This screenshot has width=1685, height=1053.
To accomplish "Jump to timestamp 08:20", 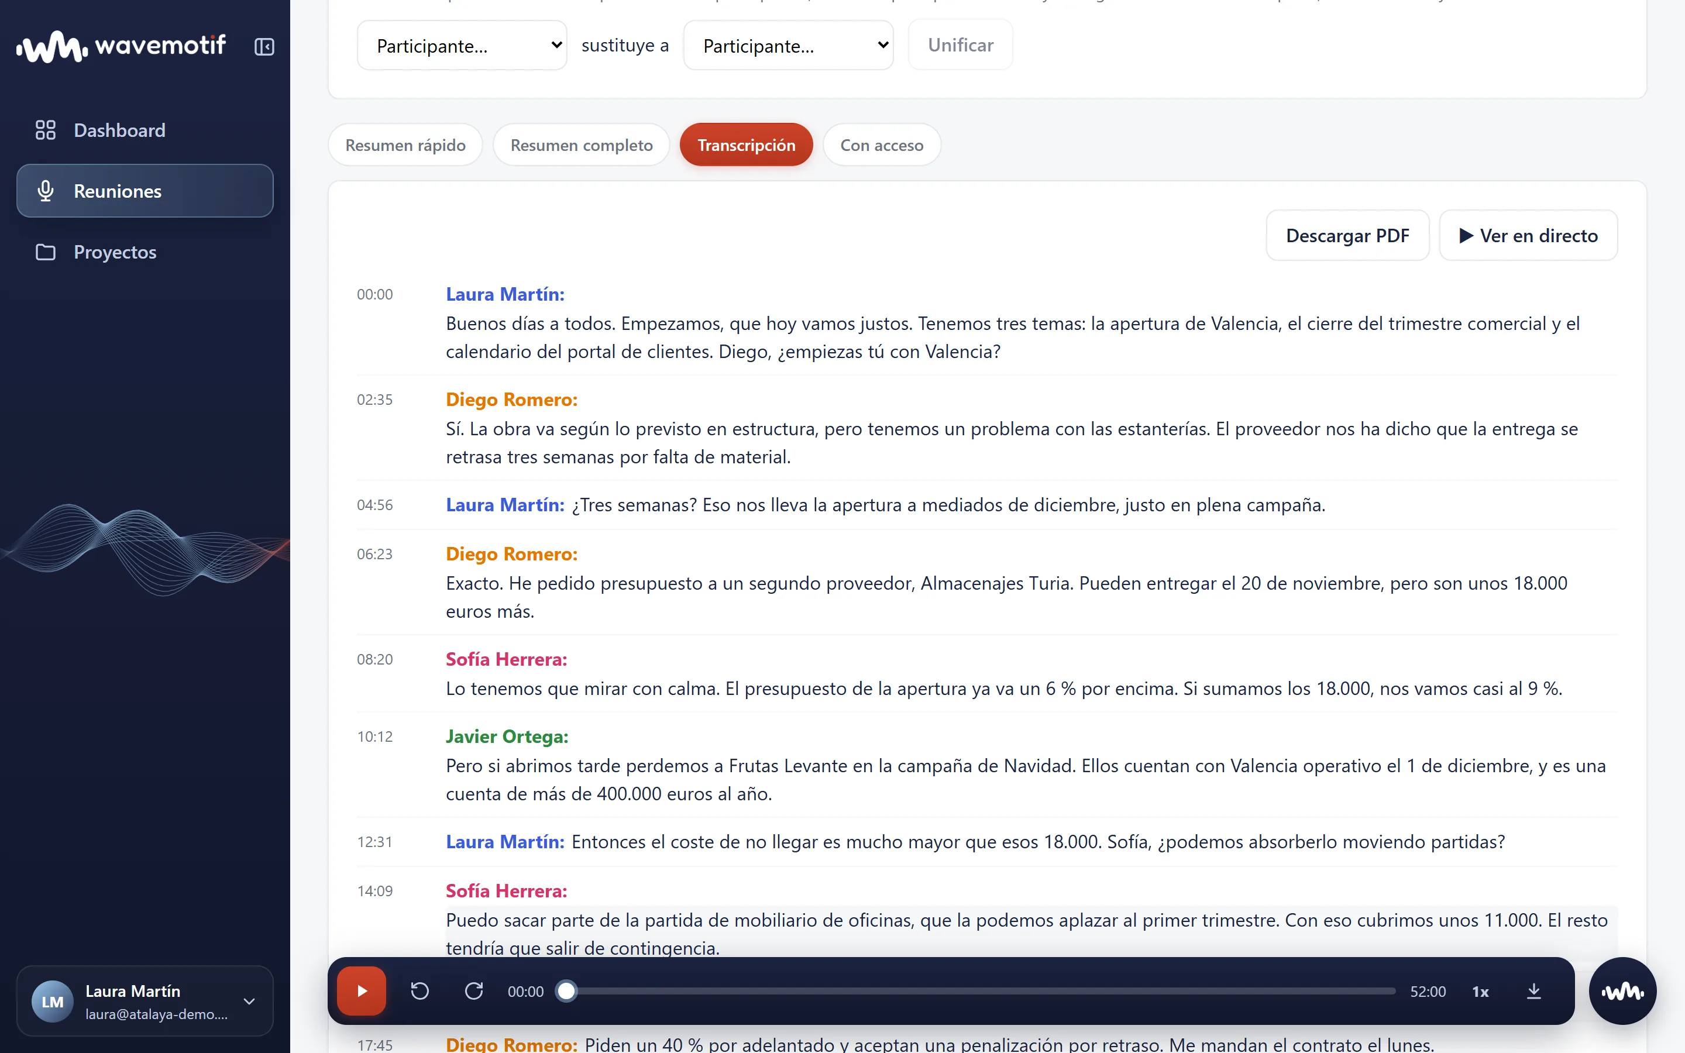I will point(374,659).
